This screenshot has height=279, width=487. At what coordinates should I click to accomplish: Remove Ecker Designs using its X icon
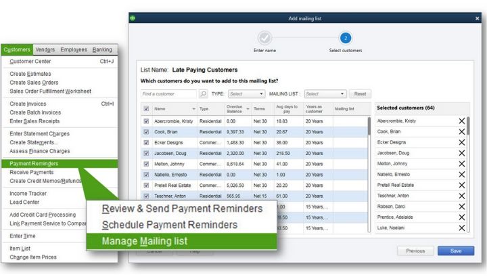(x=462, y=143)
